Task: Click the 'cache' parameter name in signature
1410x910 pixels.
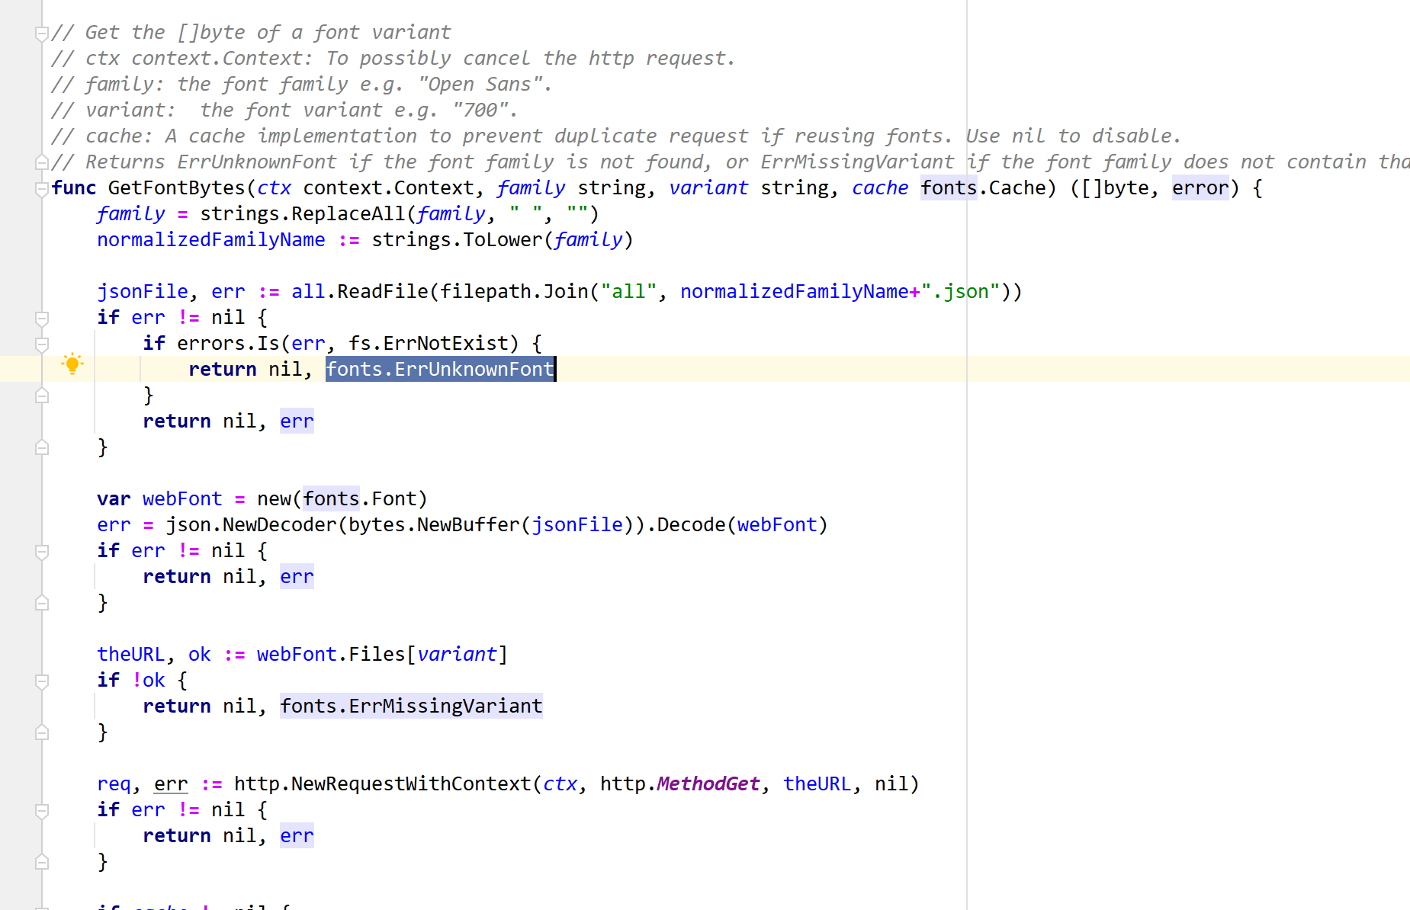Action: coord(880,188)
